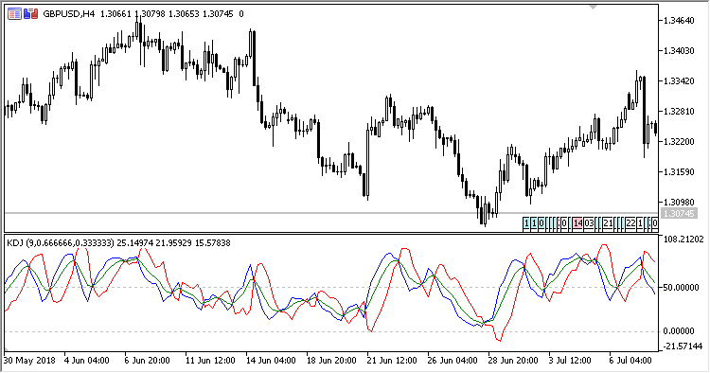Click the event marker labeled 21
The width and height of the screenshot is (710, 373).
tap(608, 223)
